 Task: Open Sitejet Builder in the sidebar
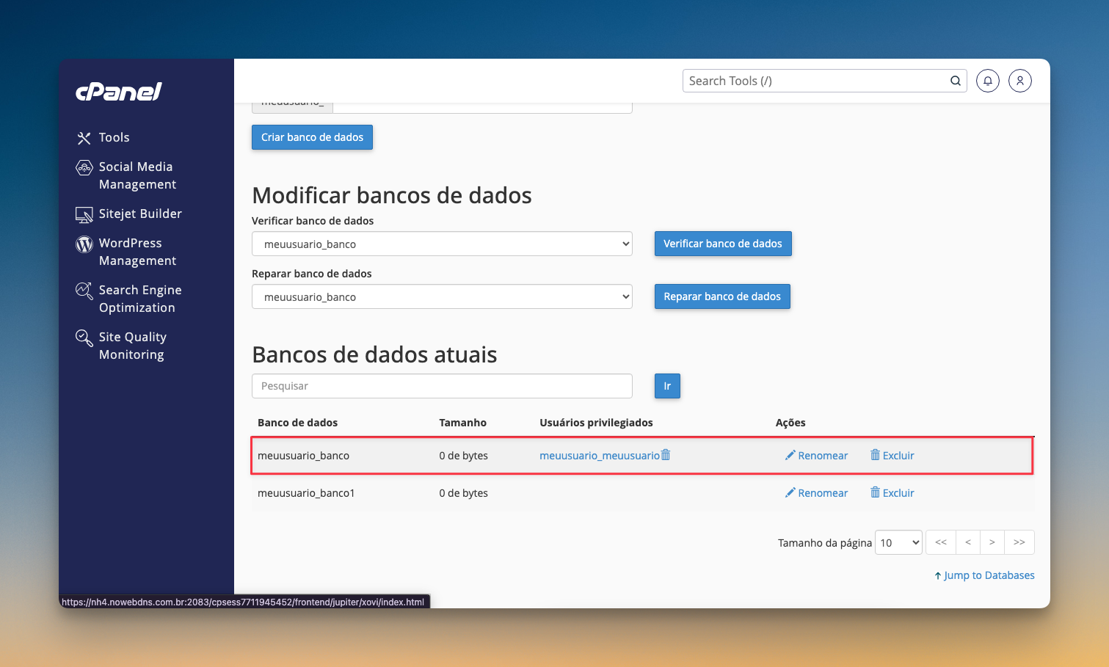pyautogui.click(x=139, y=214)
